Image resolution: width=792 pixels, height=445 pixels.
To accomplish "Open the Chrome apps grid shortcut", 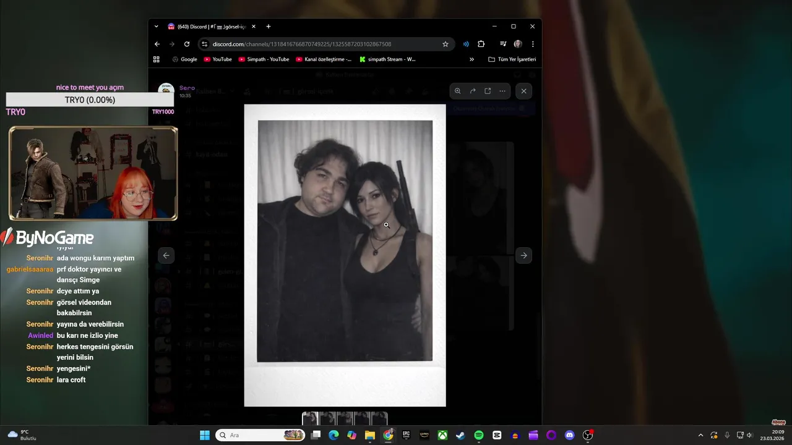I will coord(157,59).
